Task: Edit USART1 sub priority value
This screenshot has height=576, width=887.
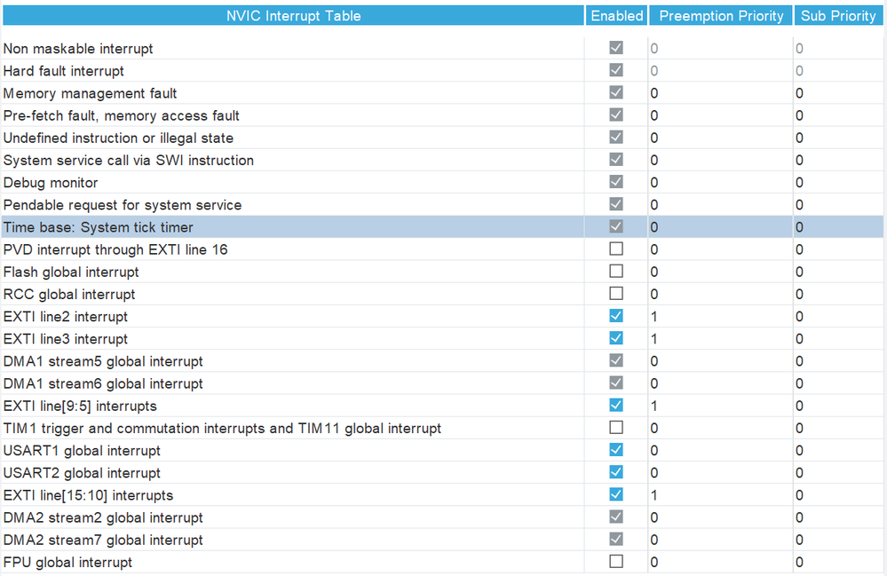Action: point(839,451)
